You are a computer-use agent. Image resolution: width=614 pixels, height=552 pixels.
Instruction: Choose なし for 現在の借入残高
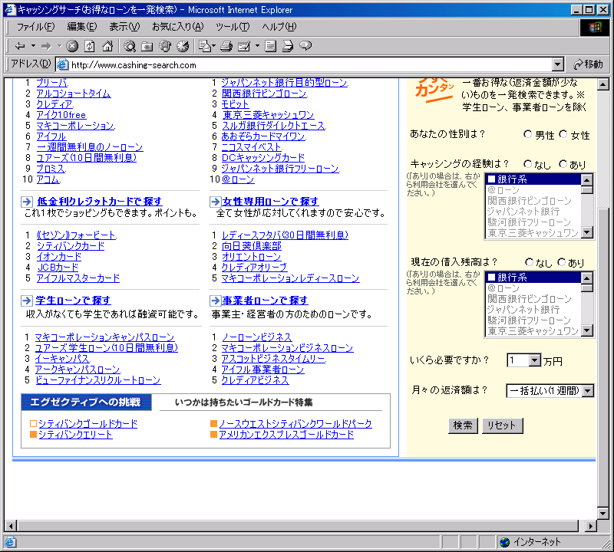click(529, 261)
